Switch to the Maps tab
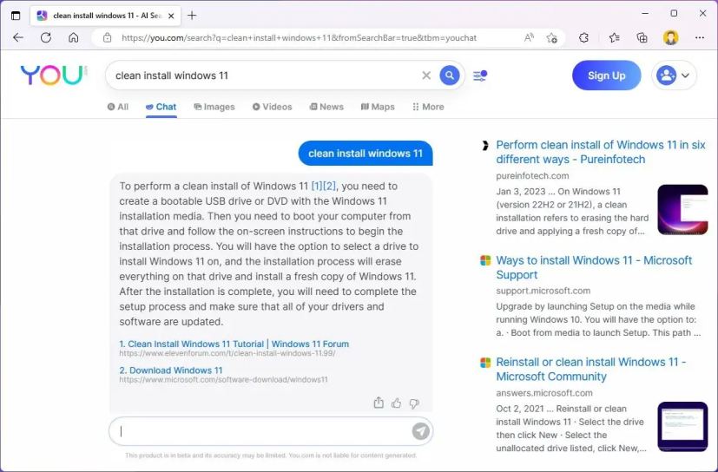718x472 pixels. (x=378, y=107)
